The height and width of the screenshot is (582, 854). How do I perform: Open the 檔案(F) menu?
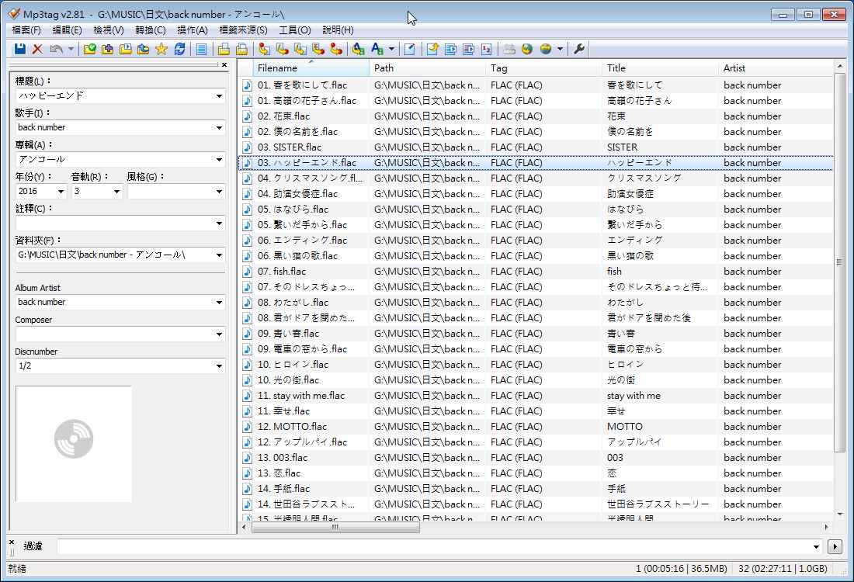click(26, 30)
